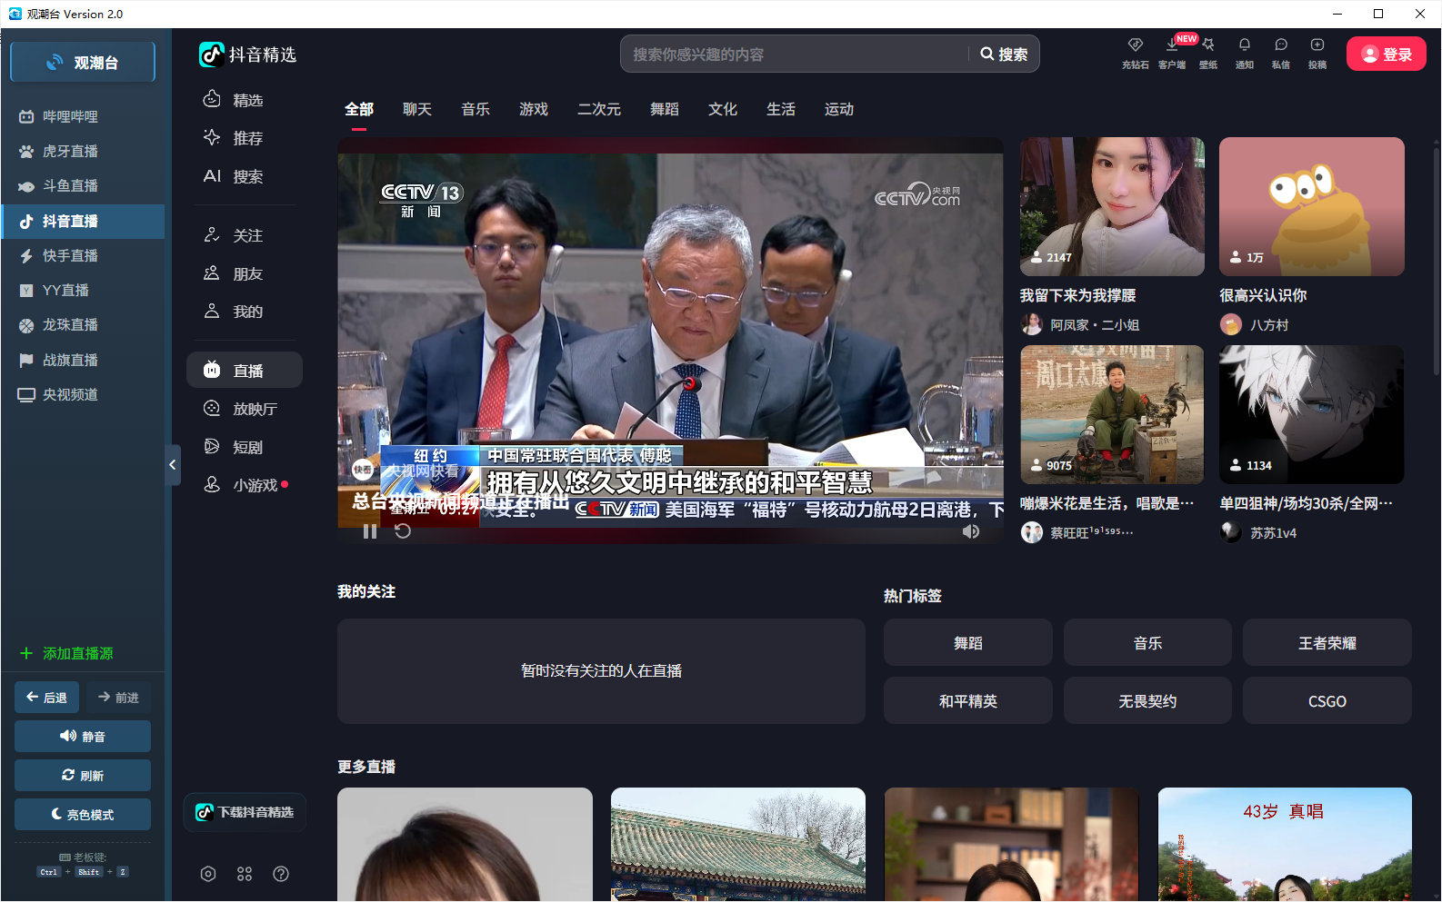Click the 投稿 upload plus icon

pyautogui.click(x=1317, y=45)
